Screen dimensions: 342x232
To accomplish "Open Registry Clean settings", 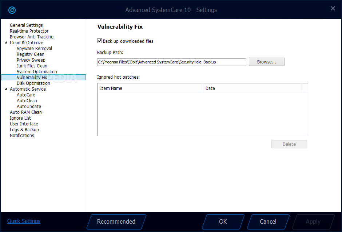I will point(30,54).
